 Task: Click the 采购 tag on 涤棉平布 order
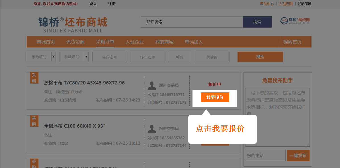[x=34, y=78]
